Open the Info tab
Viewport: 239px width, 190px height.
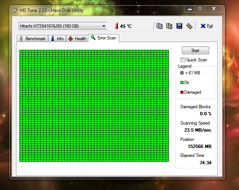point(57,38)
